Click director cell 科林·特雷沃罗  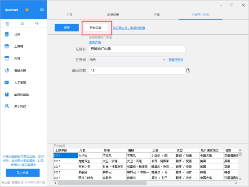[x=114, y=167]
